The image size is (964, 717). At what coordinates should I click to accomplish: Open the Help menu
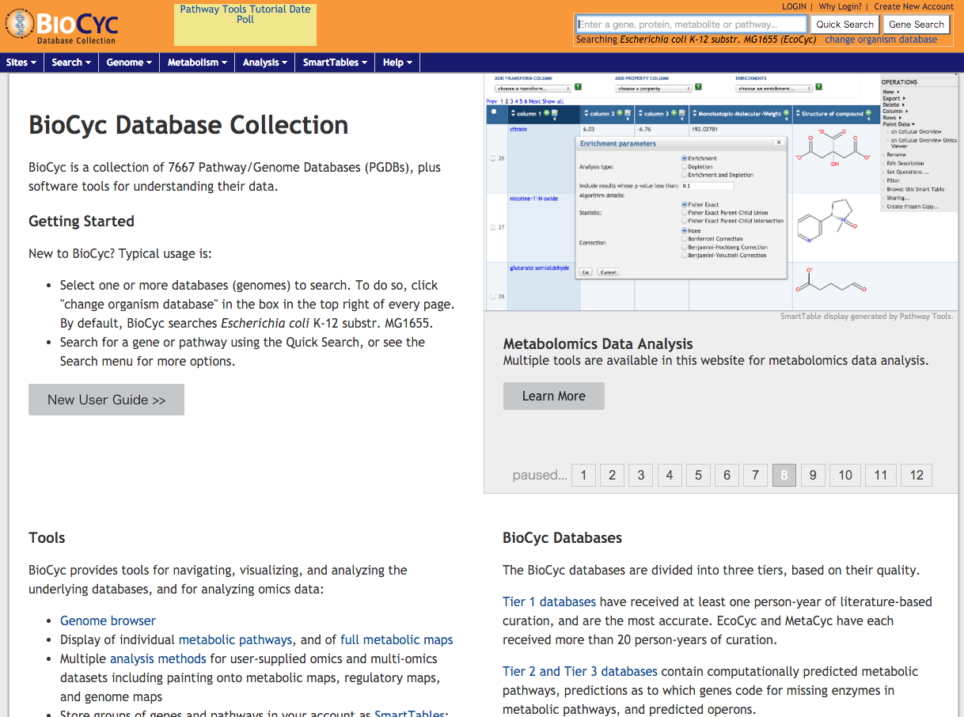[397, 63]
